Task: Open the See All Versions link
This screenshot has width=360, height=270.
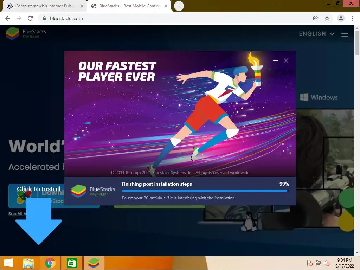Action: (17, 213)
